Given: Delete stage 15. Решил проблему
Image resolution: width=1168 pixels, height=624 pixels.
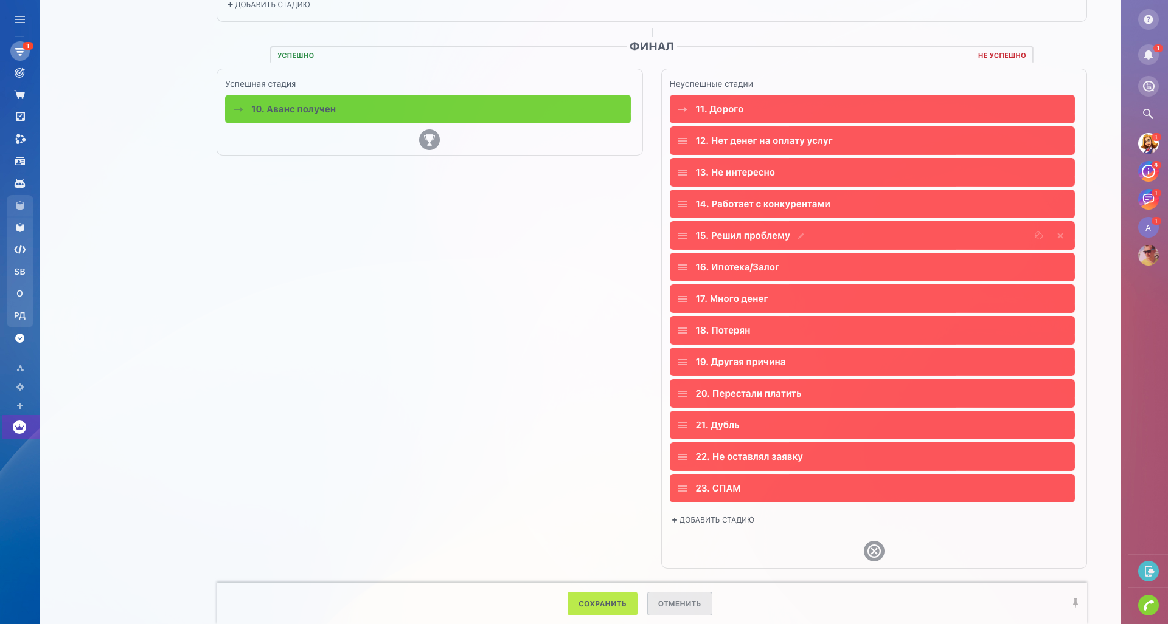Looking at the screenshot, I should (1060, 236).
